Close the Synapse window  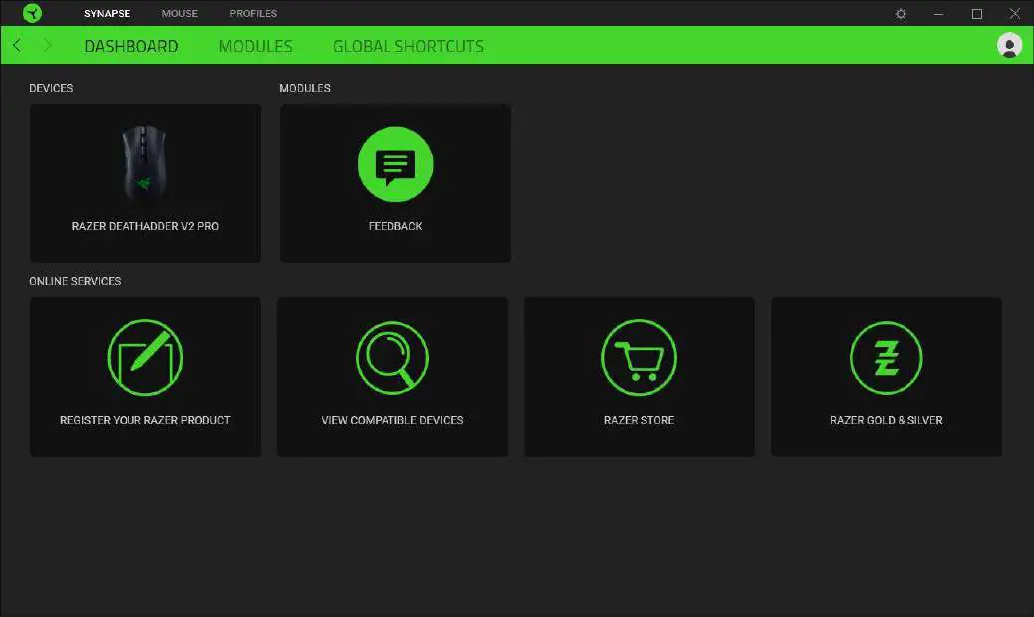[x=1015, y=13]
